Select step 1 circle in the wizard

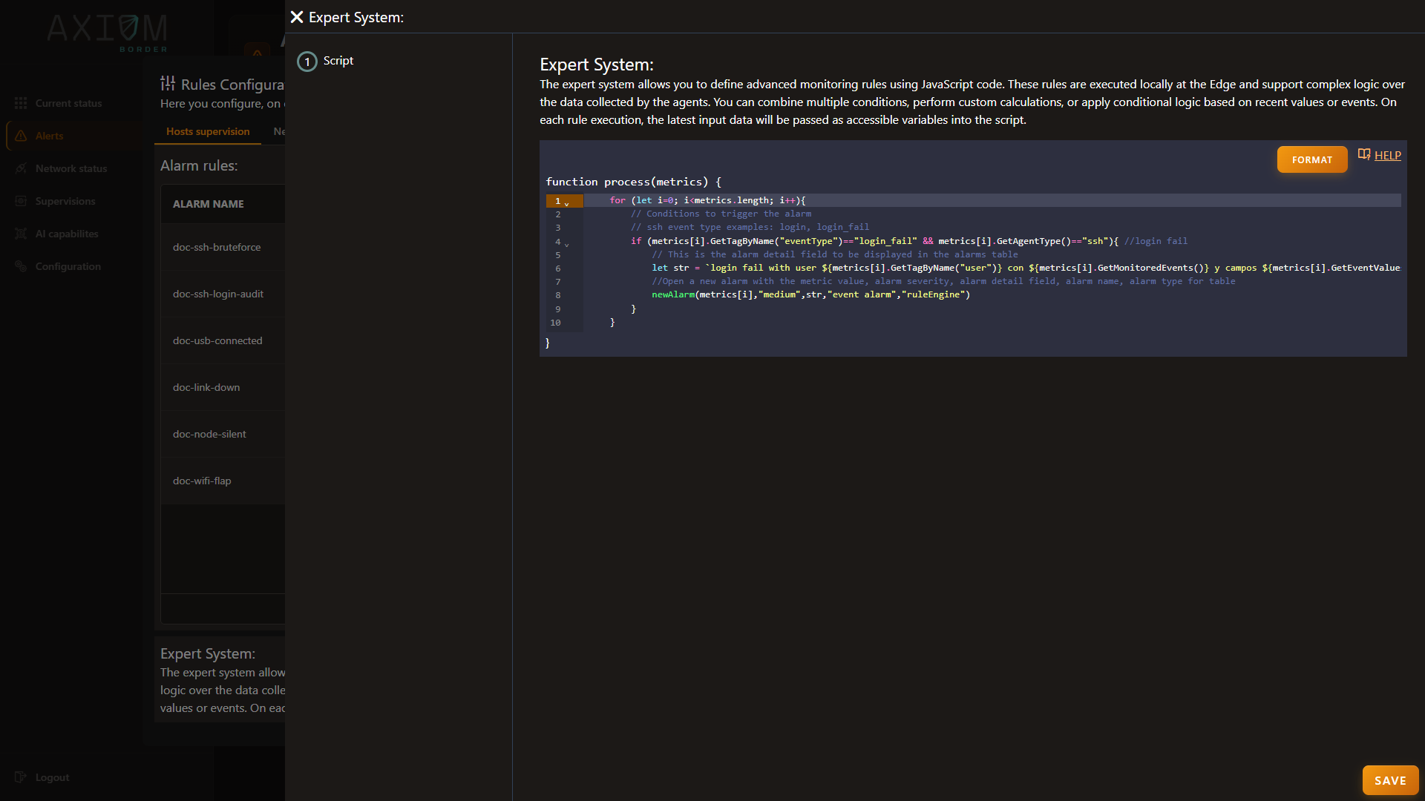coord(307,62)
